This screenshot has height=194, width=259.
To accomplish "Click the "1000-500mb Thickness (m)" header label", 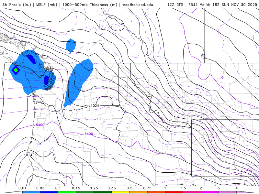I will click(90, 5).
